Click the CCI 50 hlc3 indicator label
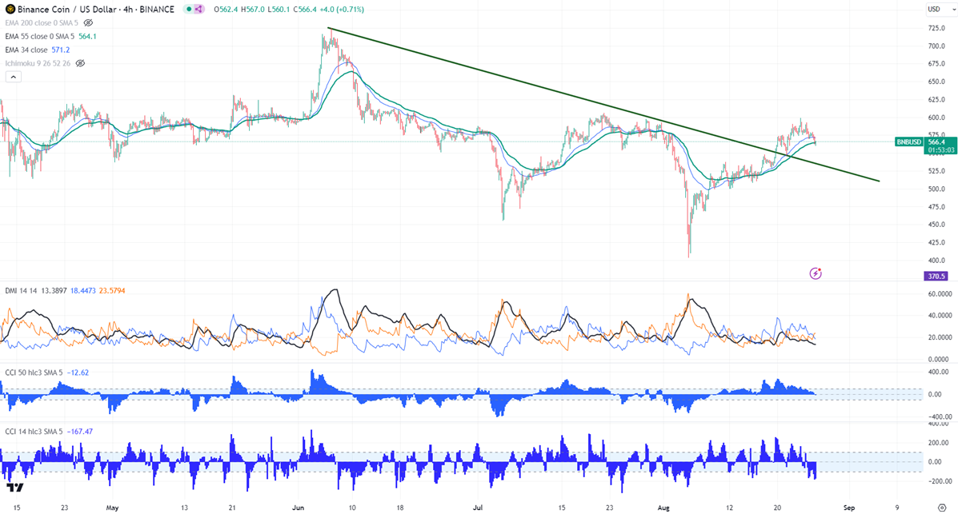The width and height of the screenshot is (958, 514). click(x=34, y=373)
